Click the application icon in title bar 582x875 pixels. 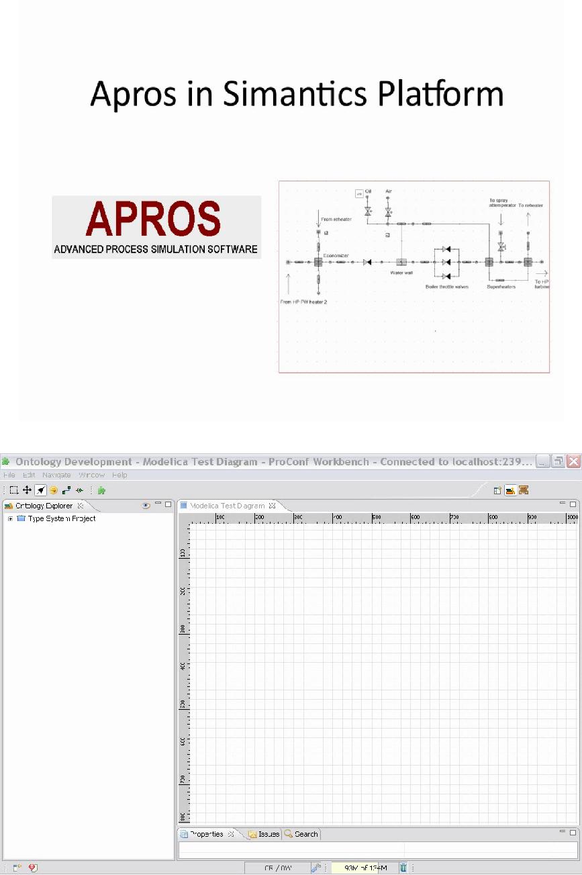(x=7, y=461)
